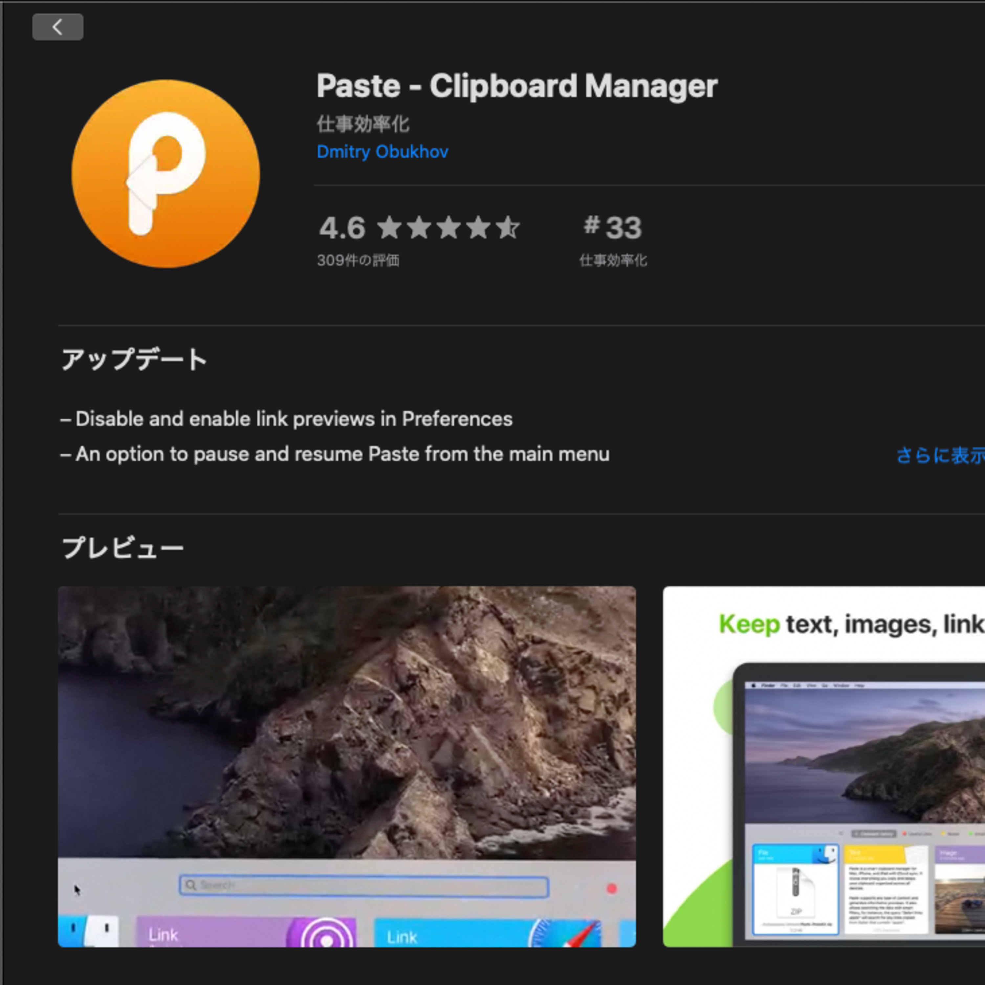Screen dimensions: 985x985
Task: Click the Podcasts icon on purple Link card
Action: point(324,935)
